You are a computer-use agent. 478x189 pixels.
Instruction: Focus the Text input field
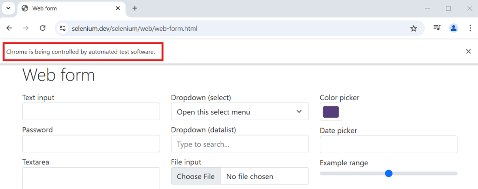pyautogui.click(x=91, y=111)
